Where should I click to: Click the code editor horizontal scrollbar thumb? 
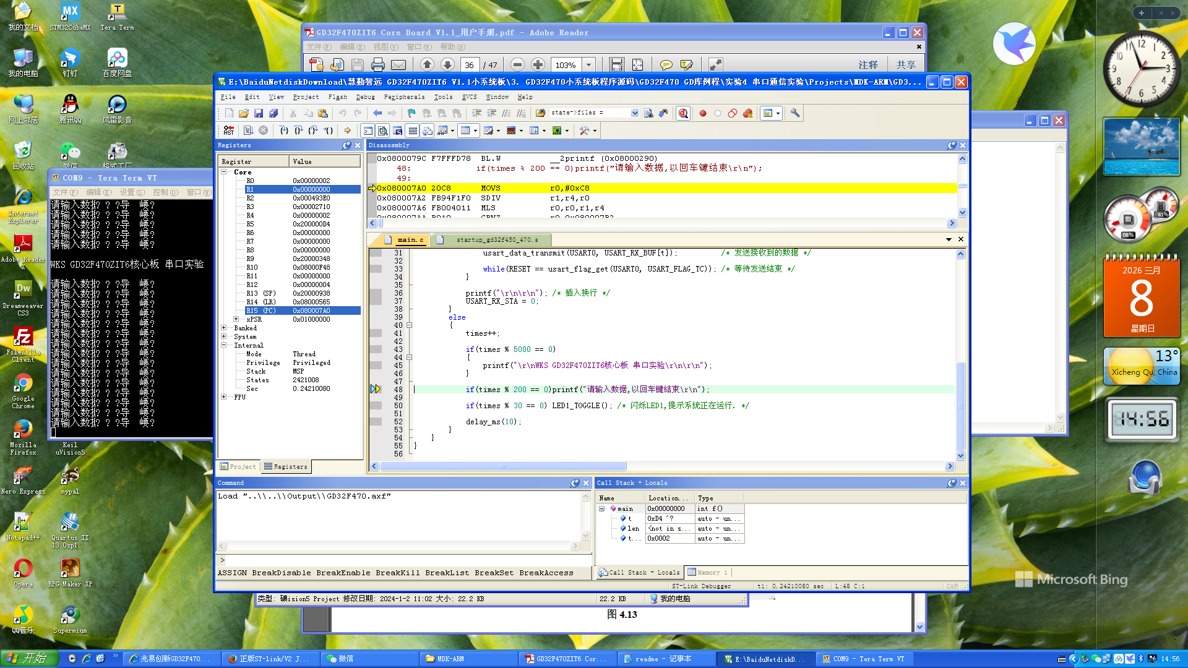coord(502,466)
